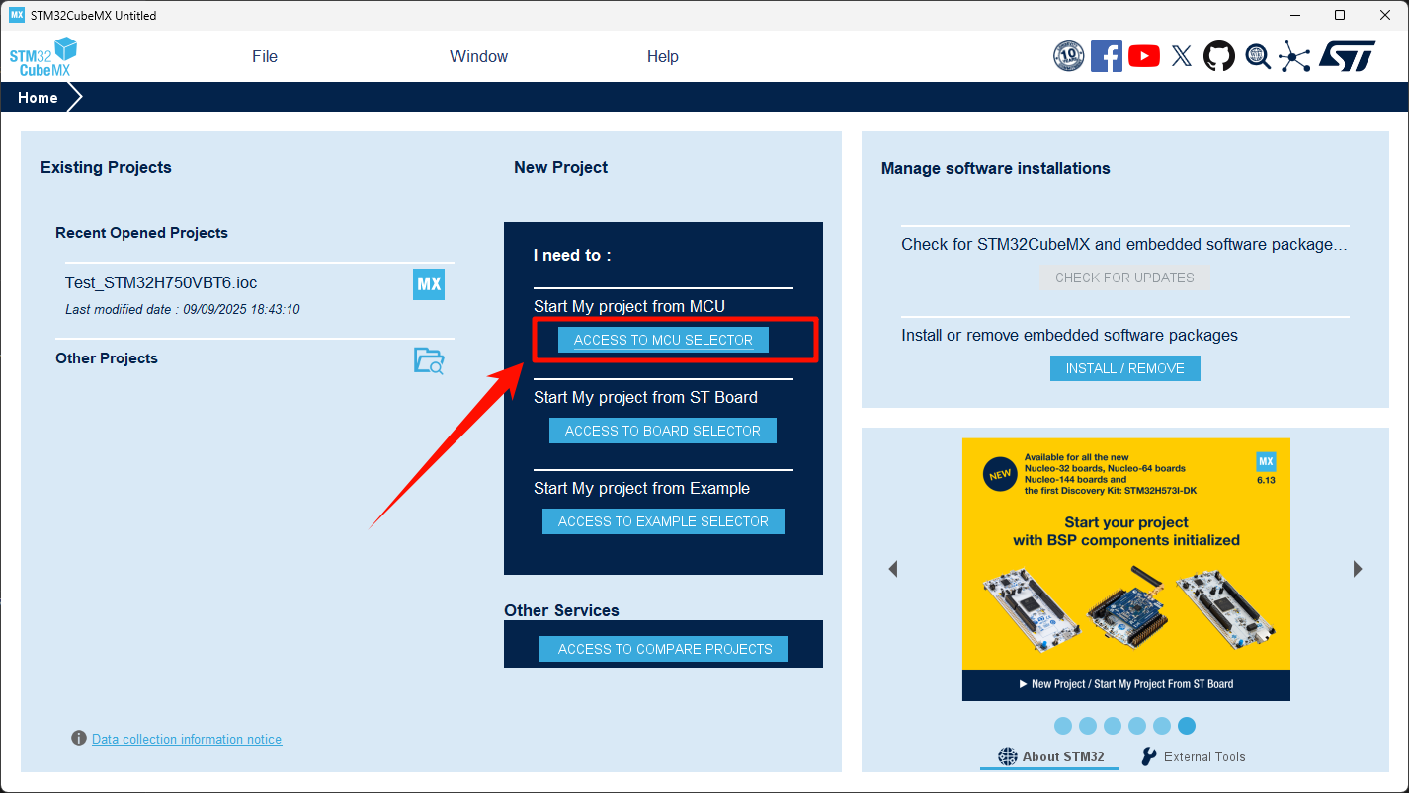Screen dimensions: 1409x793
Task: Click the info icon beside data notice
Action: 79,738
